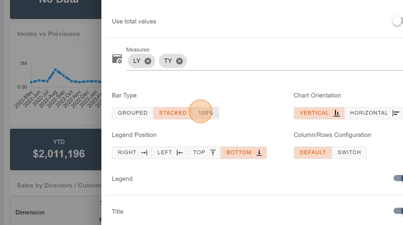
Task: Select the Stacked bar type
Action: point(172,113)
